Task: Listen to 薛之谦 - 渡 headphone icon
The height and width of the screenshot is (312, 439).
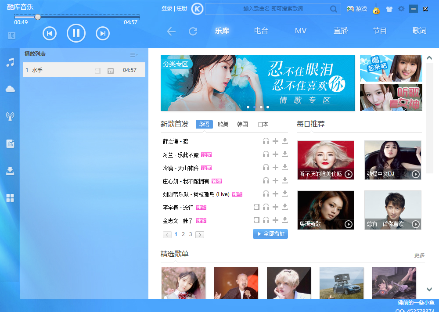Action: point(266,141)
